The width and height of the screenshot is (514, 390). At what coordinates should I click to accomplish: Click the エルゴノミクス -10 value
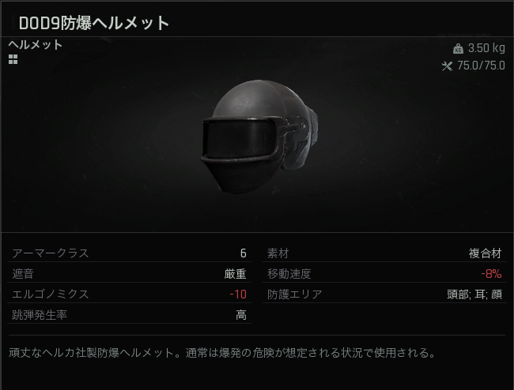tap(238, 294)
